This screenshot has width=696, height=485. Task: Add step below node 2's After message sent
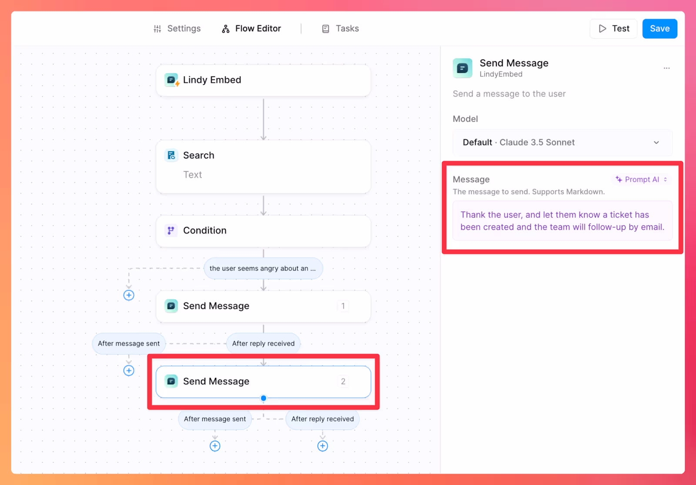coord(215,446)
